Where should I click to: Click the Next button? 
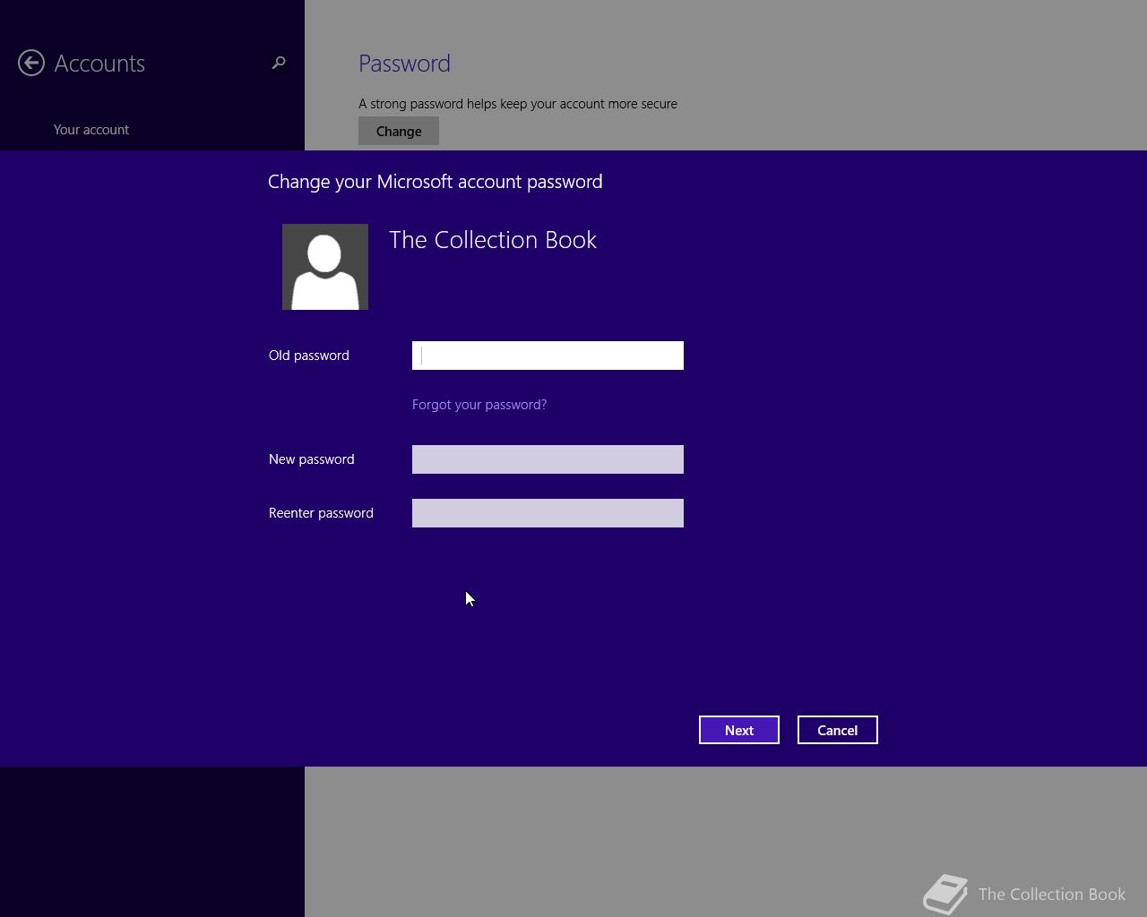coord(739,730)
